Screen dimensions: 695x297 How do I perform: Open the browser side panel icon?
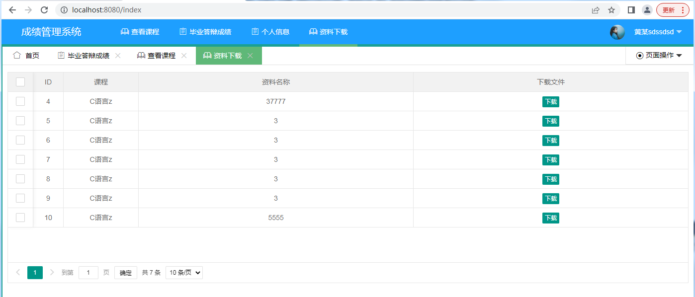click(631, 10)
